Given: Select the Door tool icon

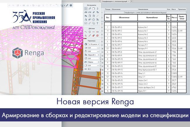Looking at the screenshot, I should (90, 16).
